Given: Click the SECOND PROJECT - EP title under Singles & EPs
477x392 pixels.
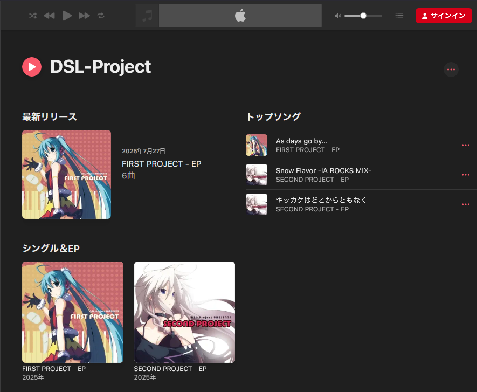Looking at the screenshot, I should click(170, 369).
